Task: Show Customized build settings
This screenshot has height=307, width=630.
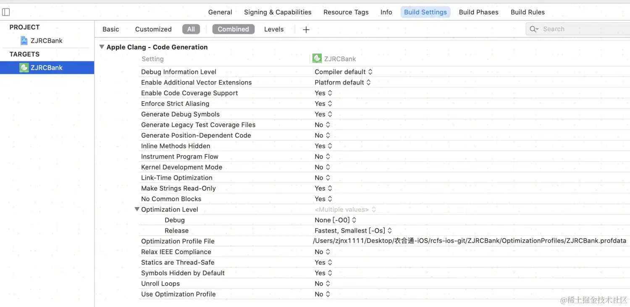Action: [x=153, y=29]
